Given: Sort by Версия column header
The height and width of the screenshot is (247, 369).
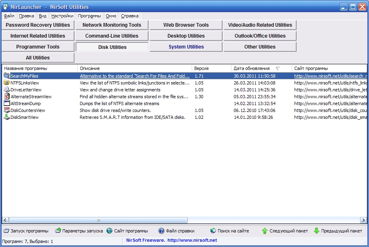Looking at the screenshot, I should pyautogui.click(x=212, y=68).
